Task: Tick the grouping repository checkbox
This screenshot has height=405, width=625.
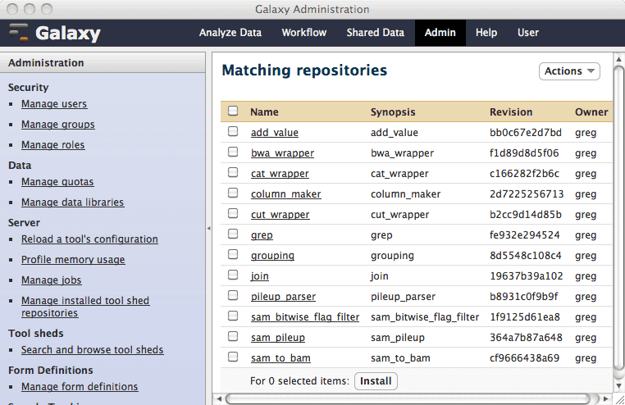Action: click(233, 255)
